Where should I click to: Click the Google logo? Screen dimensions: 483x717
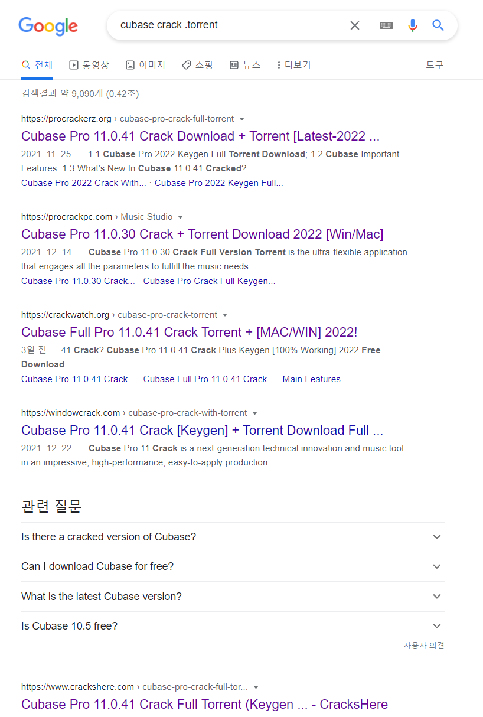(x=48, y=26)
